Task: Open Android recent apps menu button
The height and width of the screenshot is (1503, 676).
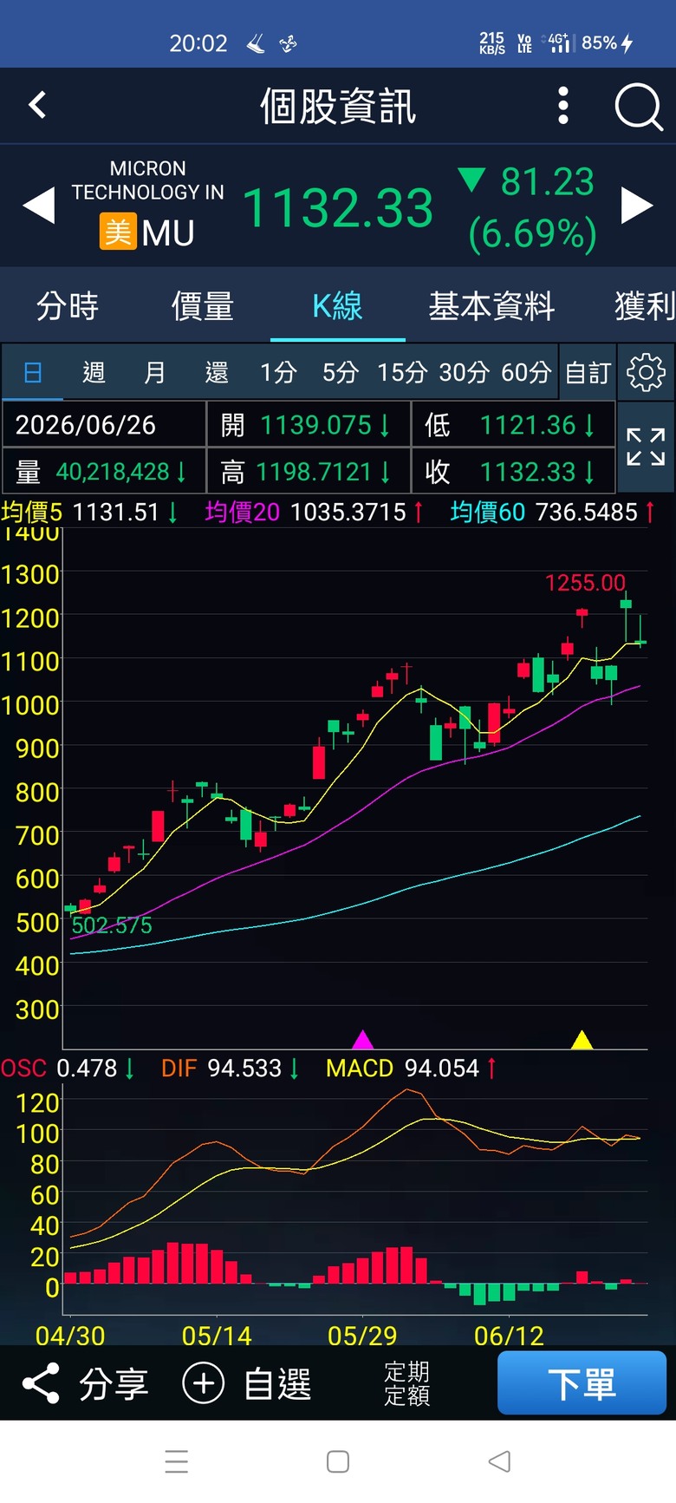Action: coord(177,1461)
